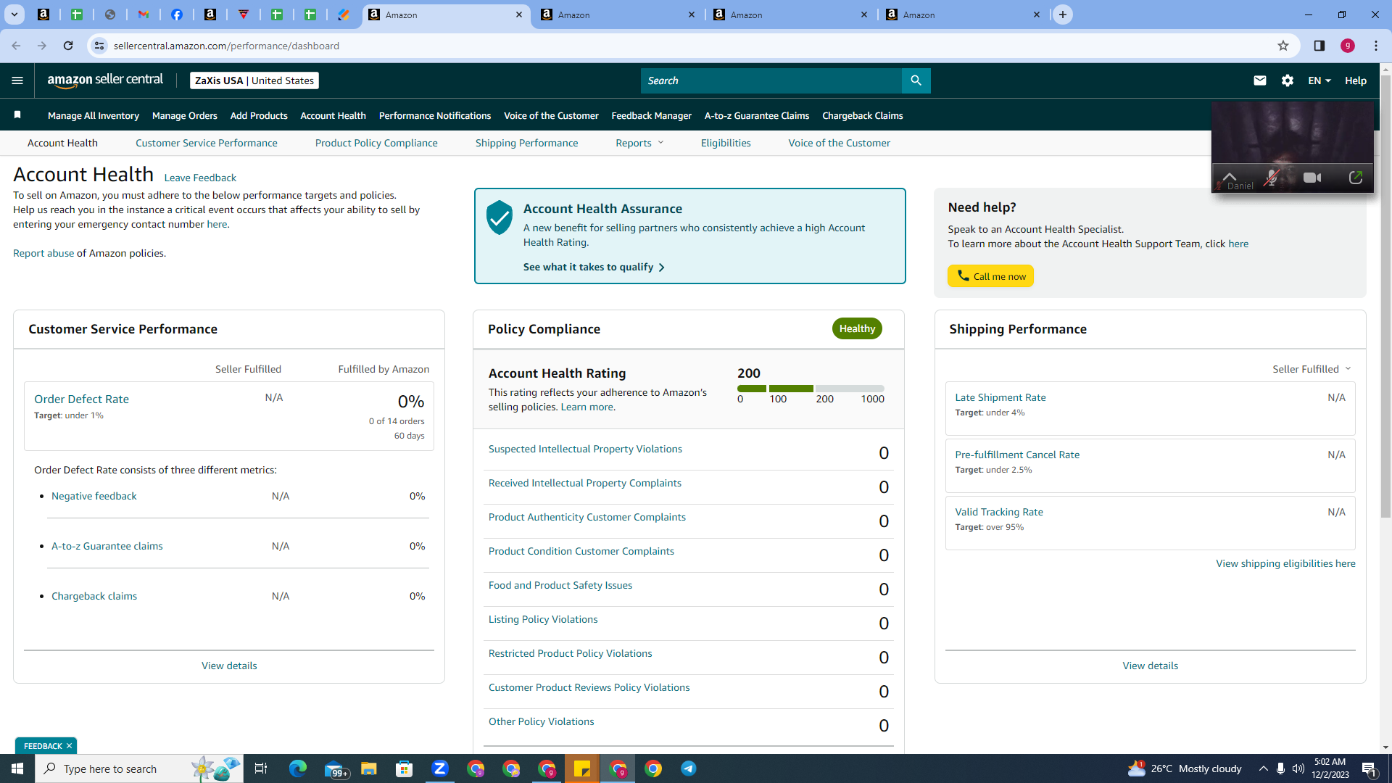Click the Report abuse link
The image size is (1392, 783).
click(43, 253)
